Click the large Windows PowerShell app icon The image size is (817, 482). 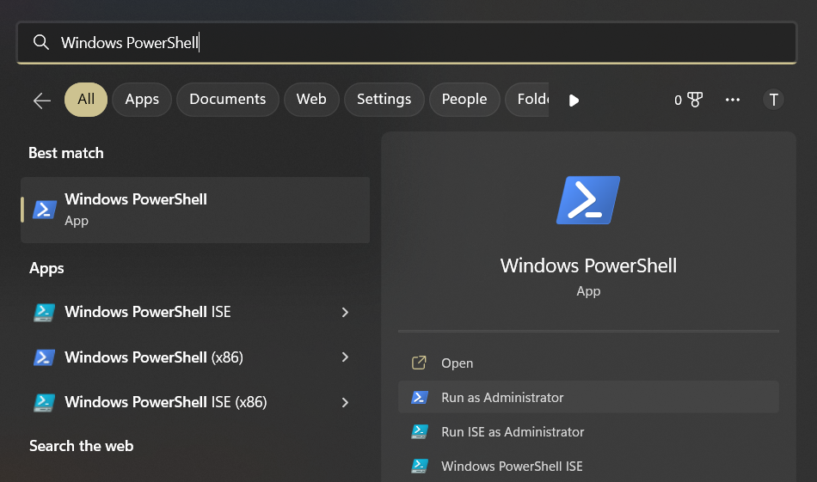tap(588, 200)
